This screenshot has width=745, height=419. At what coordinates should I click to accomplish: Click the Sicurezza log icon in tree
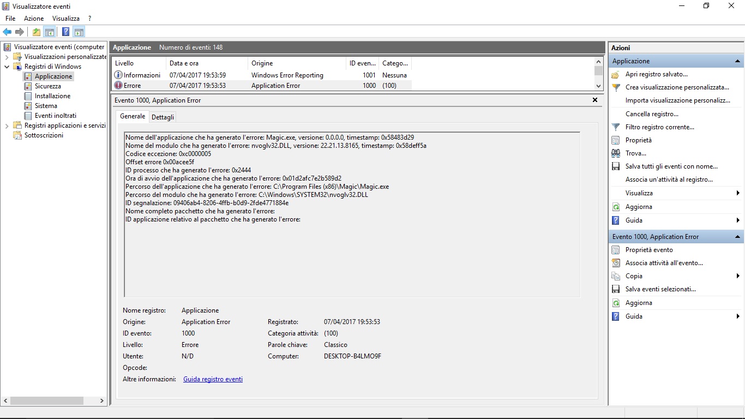click(x=28, y=86)
